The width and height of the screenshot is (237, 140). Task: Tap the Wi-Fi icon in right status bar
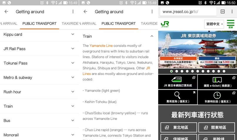(211, 3)
